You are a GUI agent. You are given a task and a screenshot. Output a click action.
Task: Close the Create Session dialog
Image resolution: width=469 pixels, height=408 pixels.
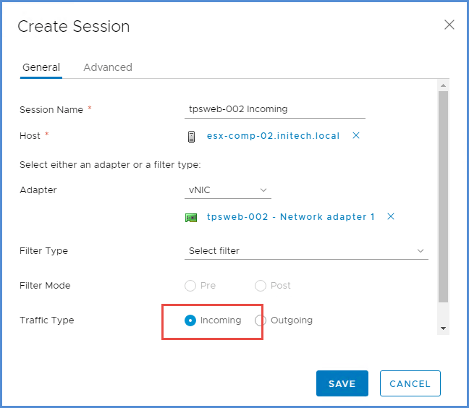449,25
